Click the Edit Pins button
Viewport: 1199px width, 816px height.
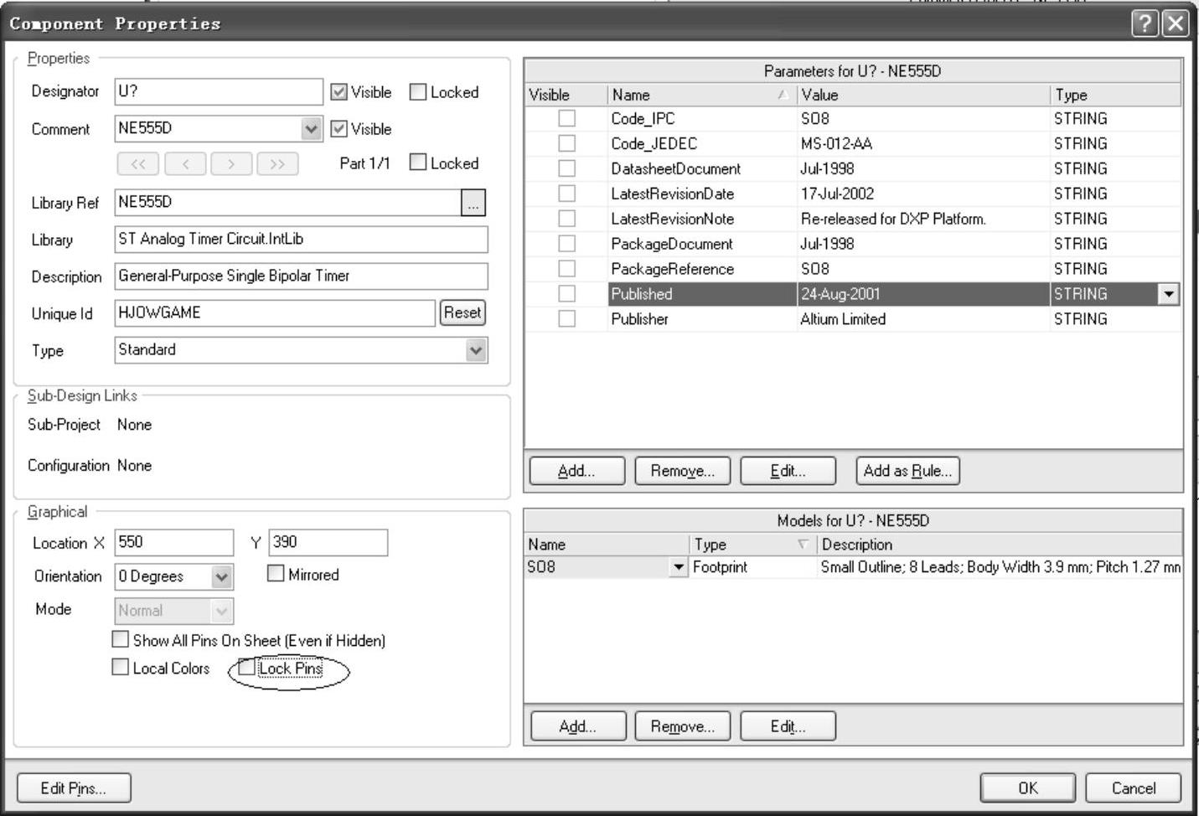pyautogui.click(x=74, y=788)
